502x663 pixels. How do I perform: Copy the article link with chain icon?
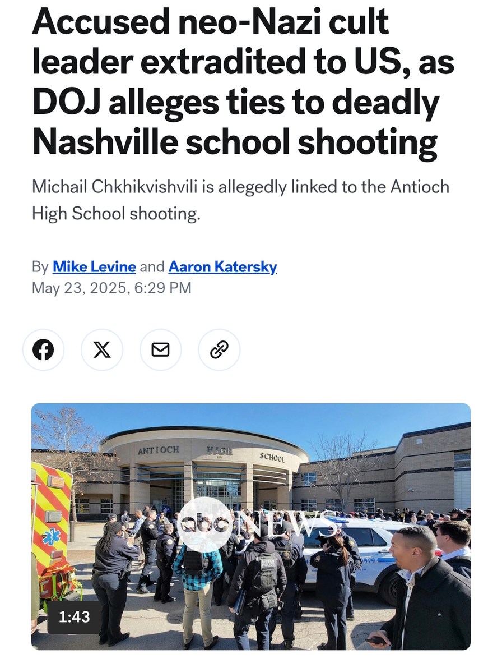219,350
